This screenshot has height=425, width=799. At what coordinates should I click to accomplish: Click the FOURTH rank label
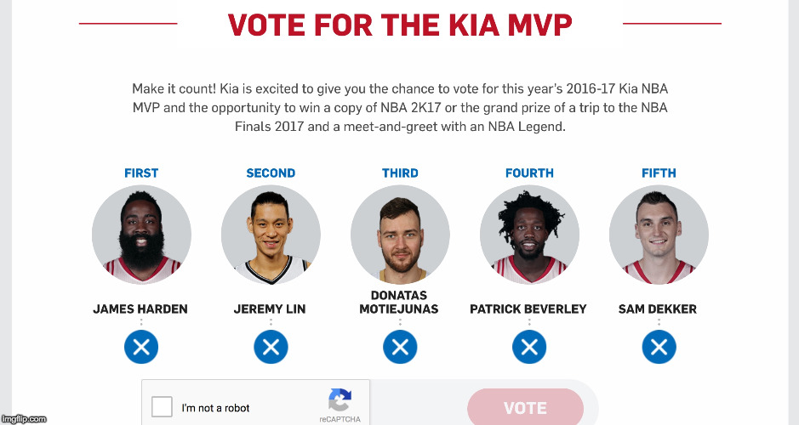pos(529,173)
